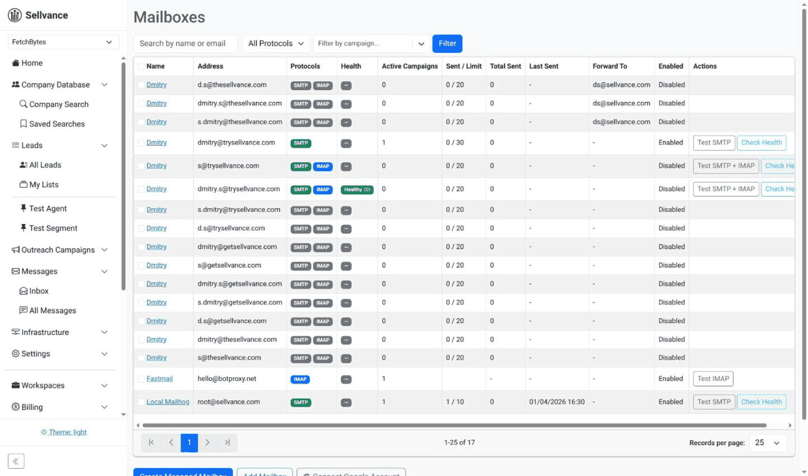Select the Local Mailhog mailbox checkbox
Screen dimensions: 808x476
coord(141,402)
